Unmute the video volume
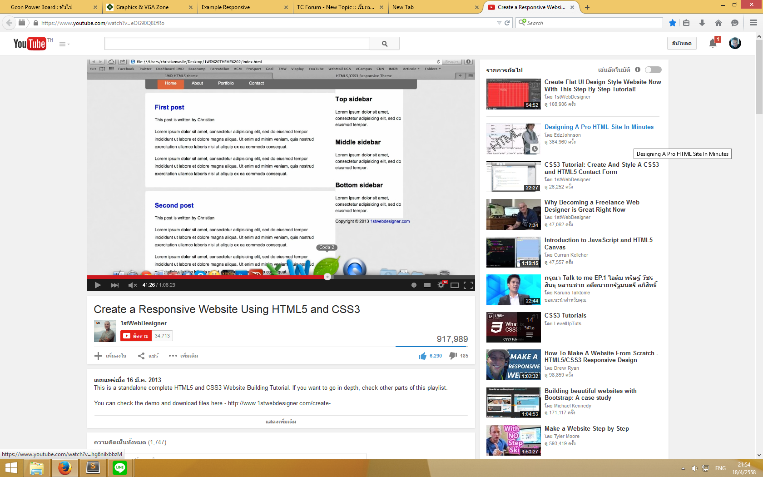The image size is (763, 477). (133, 285)
